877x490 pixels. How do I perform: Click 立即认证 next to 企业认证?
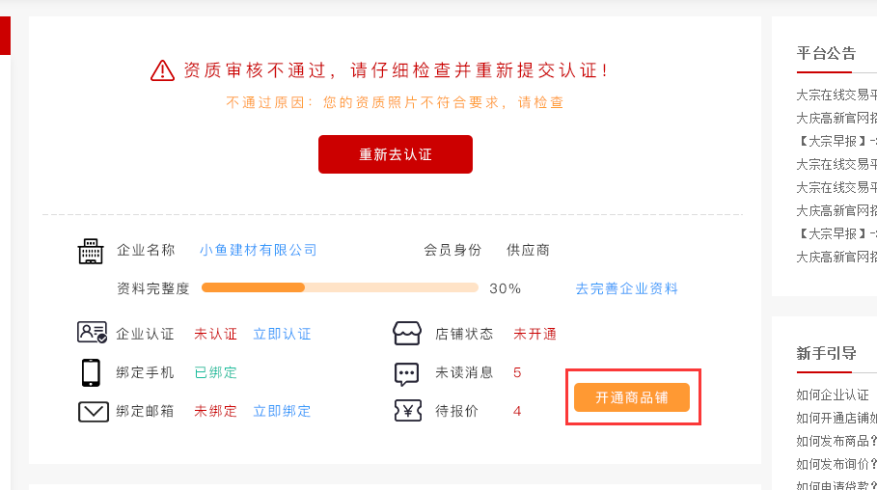(x=282, y=334)
